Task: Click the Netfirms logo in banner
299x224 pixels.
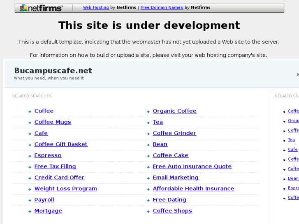Action: coord(41,8)
